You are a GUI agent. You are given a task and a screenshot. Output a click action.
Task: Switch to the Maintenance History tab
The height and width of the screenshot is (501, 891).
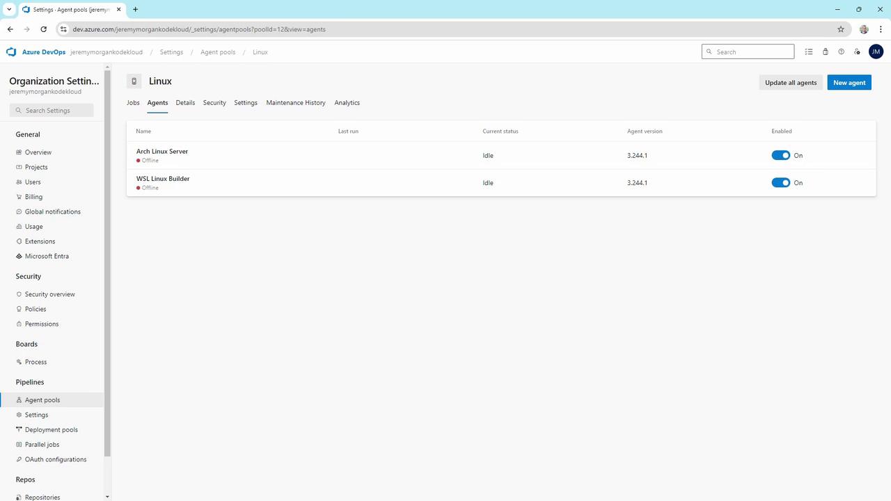[x=296, y=103]
